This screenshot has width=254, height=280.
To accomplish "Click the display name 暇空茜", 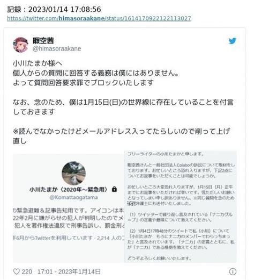I will click(x=43, y=41).
